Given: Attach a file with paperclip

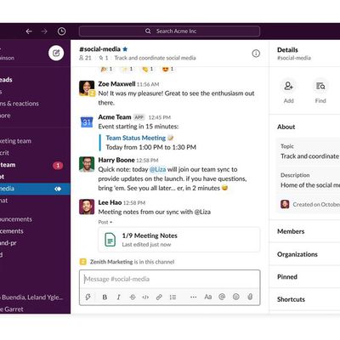Looking at the screenshot, I should [x=250, y=297].
